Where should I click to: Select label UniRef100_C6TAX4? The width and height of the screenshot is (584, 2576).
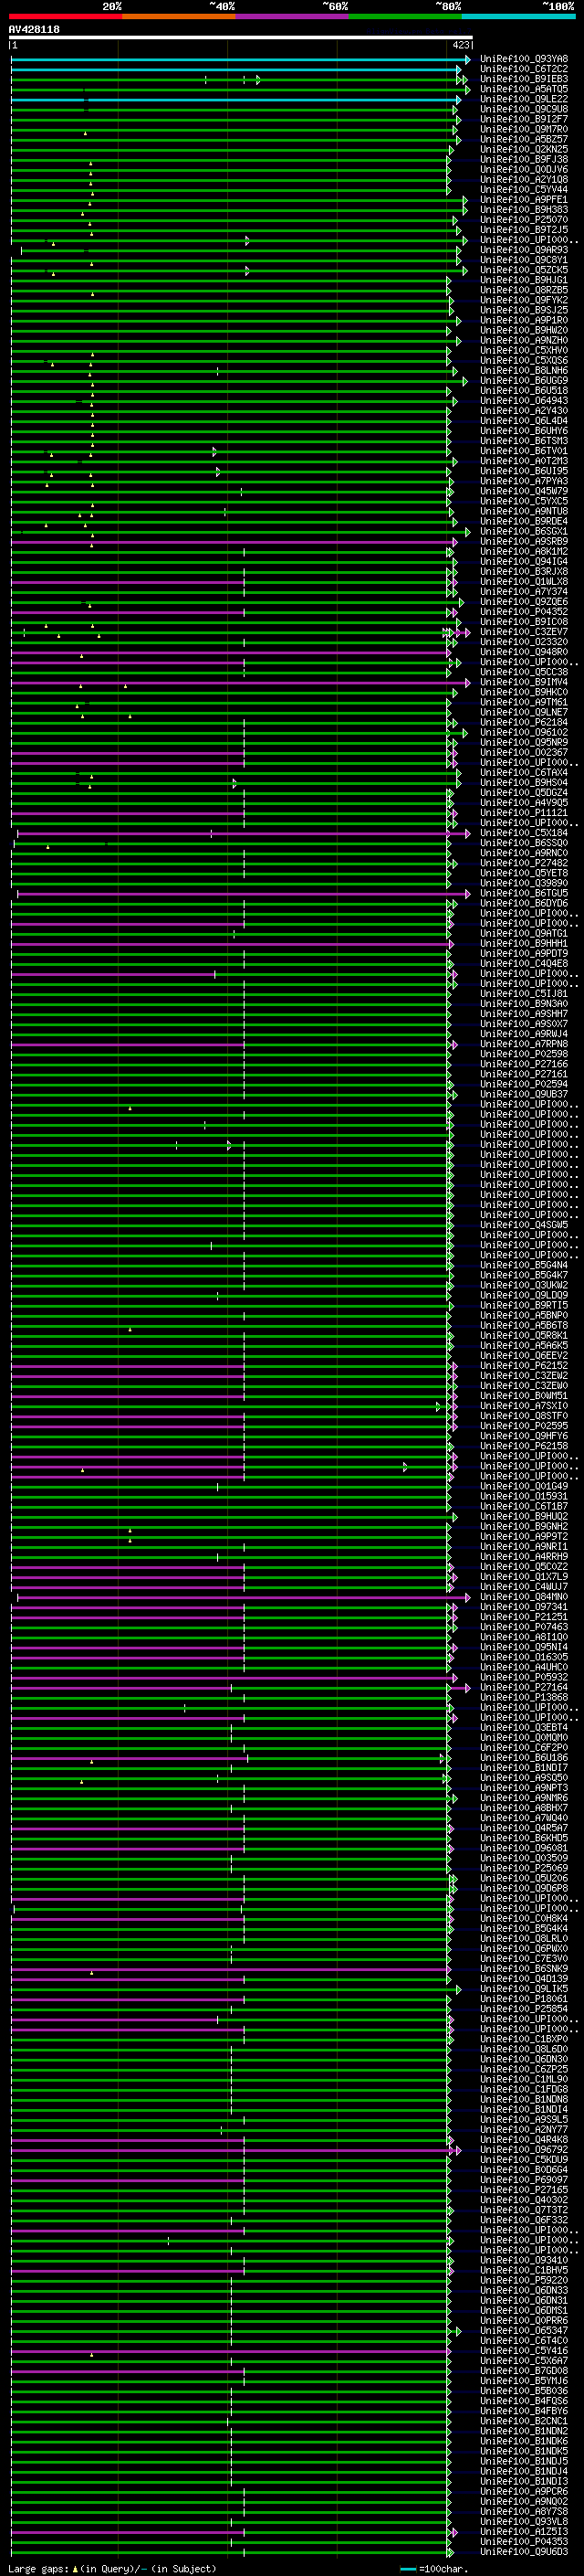point(524,772)
